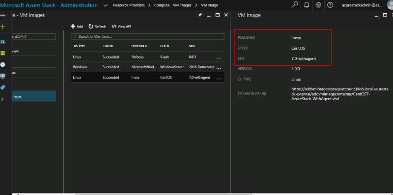Select the Inesa CentOS image row
This screenshot has width=393, height=195.
[147, 78]
